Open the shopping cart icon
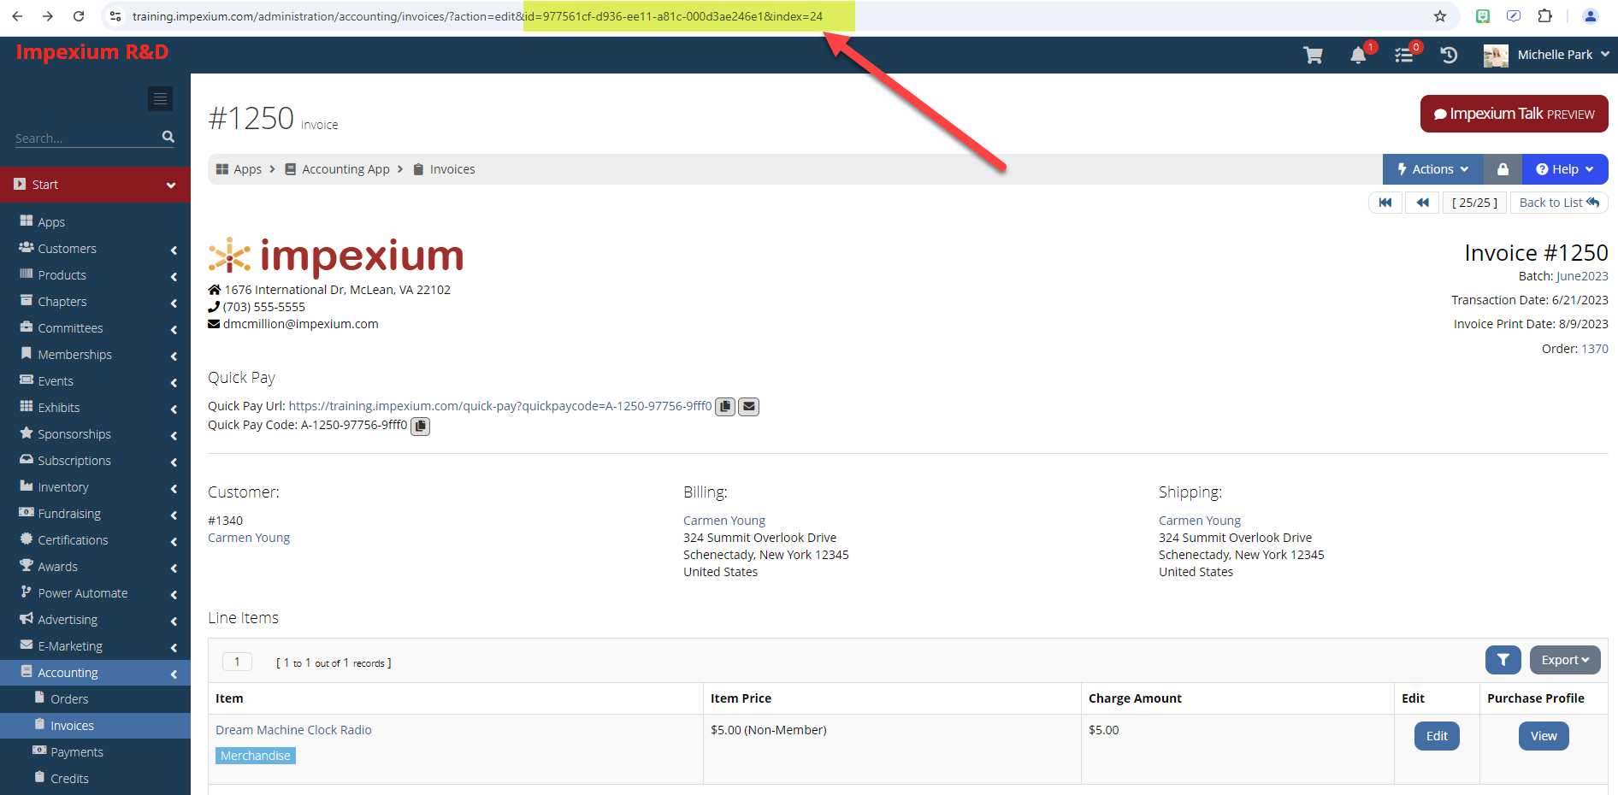This screenshot has height=795, width=1618. (1313, 56)
